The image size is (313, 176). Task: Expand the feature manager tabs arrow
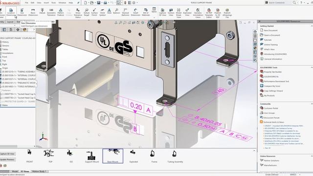pyautogui.click(x=34, y=29)
